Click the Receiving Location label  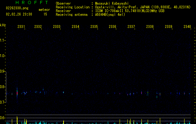pos(73,7)
